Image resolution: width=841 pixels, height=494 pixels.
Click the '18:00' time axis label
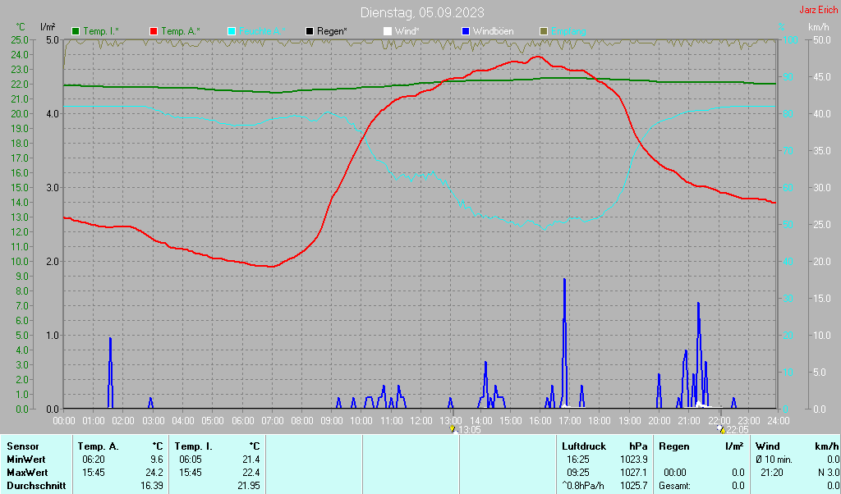tap(600, 421)
